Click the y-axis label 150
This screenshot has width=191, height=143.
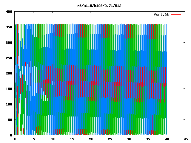coord(9,89)
